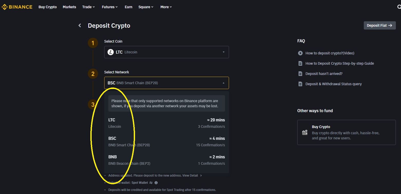
Task: Open the Earn menu item
Action: click(128, 7)
